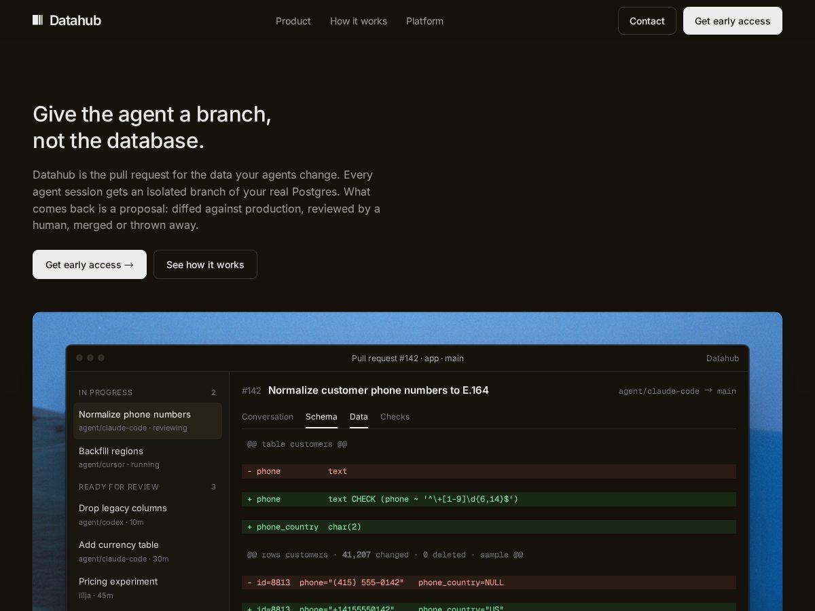Click the @@ table customers @@ diff header
Image resolution: width=815 pixels, height=611 pixels.
(297, 444)
